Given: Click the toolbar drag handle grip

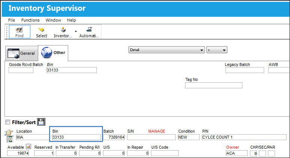Looking at the screenshot, I should click(x=7, y=32).
